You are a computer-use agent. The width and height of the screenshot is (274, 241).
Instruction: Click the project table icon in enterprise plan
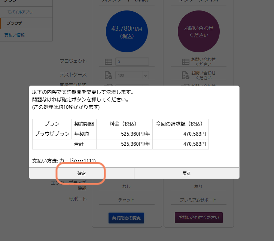[x=186, y=62]
